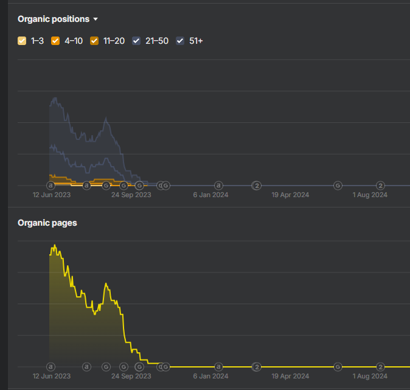Toggle the 51+ positions checkbox
The image size is (410, 390).
[180, 41]
